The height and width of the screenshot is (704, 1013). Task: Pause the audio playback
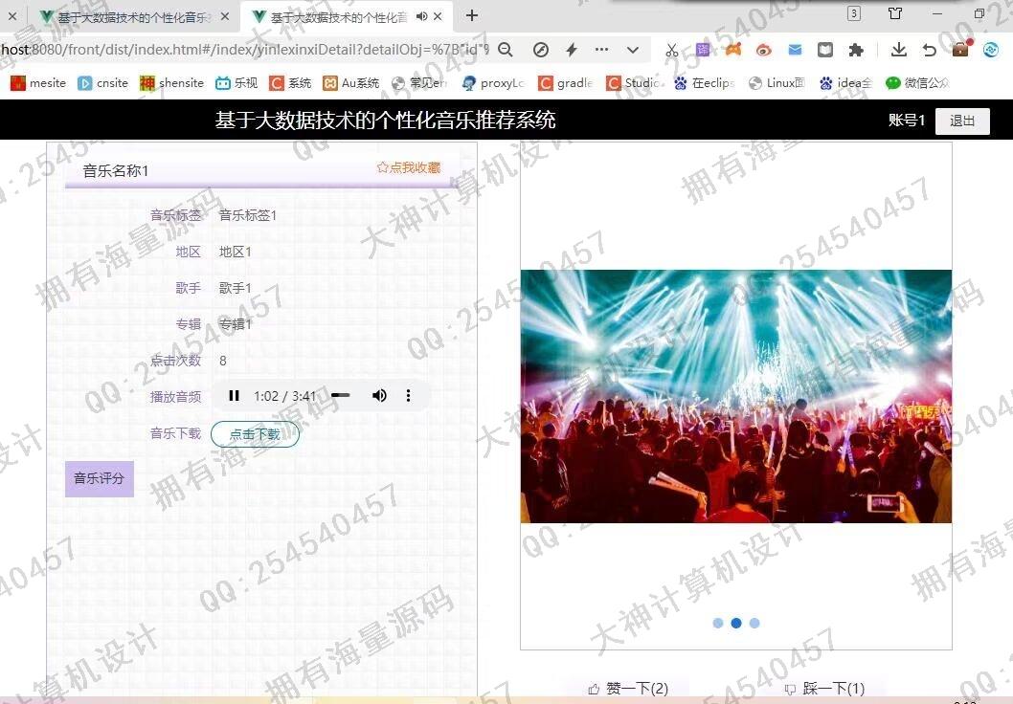pyautogui.click(x=234, y=396)
